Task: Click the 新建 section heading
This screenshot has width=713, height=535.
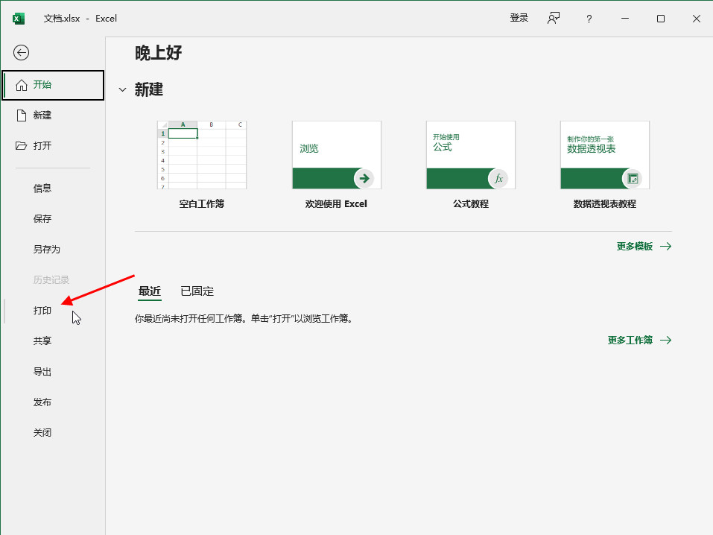Action: (149, 89)
